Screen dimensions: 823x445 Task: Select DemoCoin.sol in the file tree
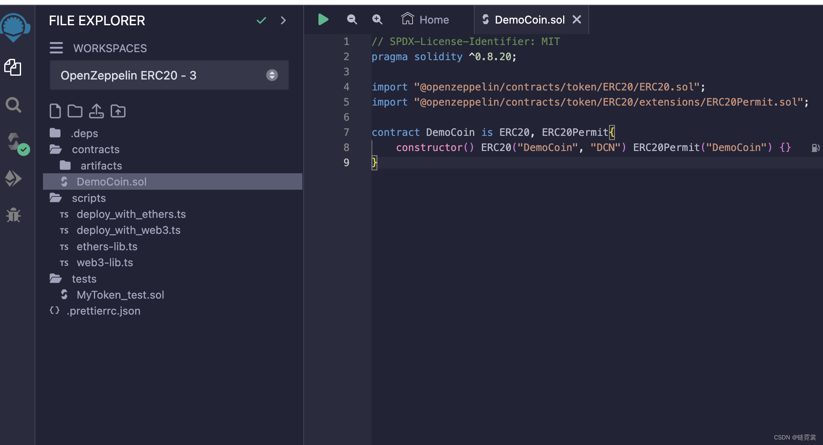point(173,182)
